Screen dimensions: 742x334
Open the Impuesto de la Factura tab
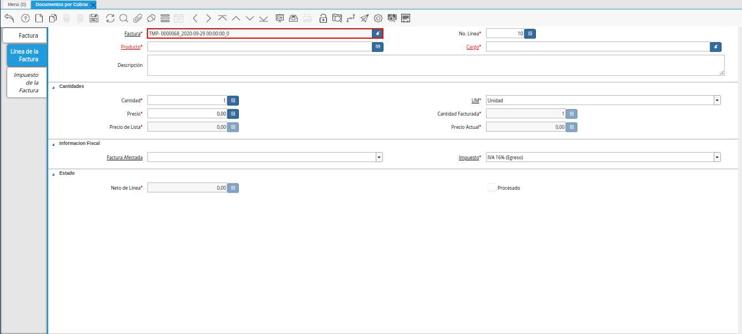pyautogui.click(x=27, y=82)
